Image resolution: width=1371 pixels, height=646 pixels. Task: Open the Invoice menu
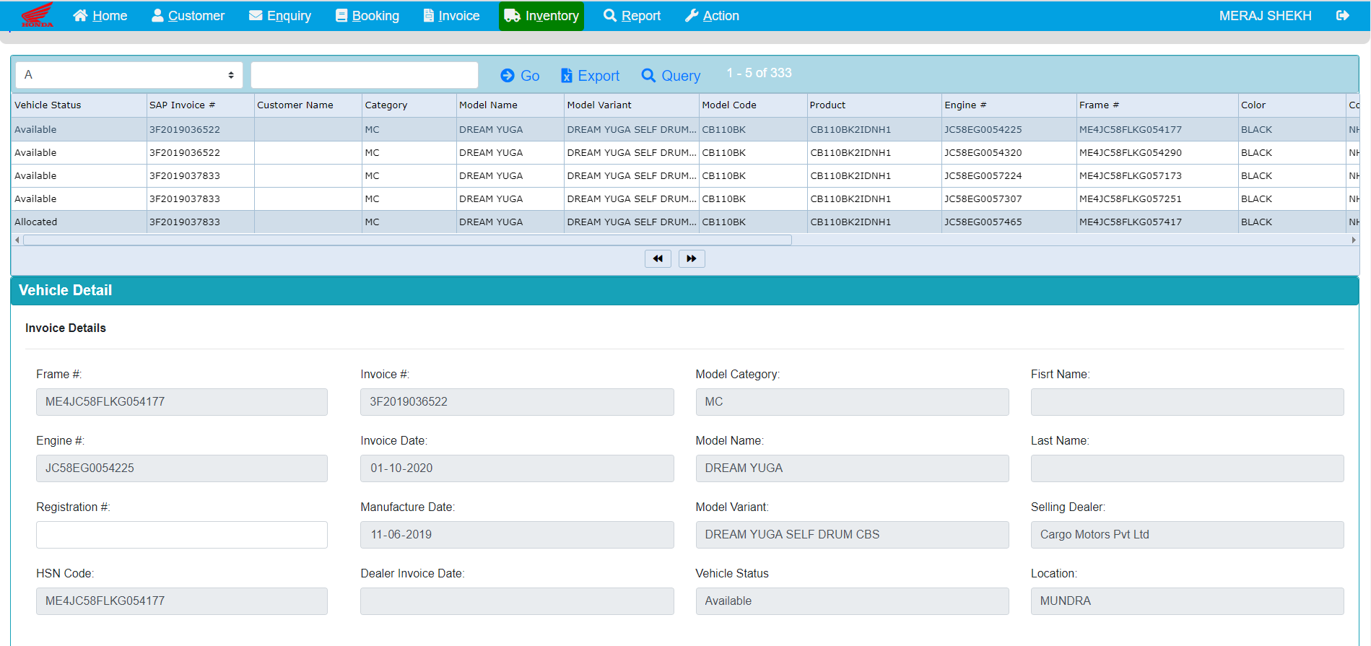pyautogui.click(x=451, y=16)
